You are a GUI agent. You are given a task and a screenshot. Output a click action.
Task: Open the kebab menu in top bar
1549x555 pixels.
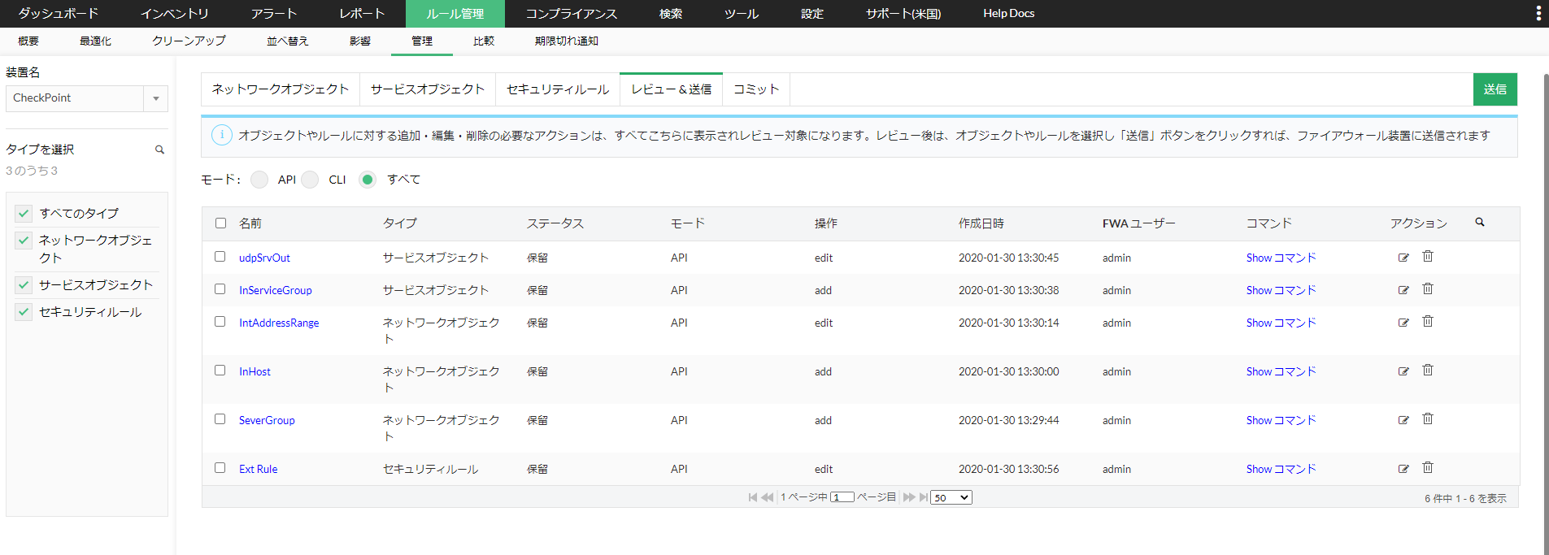(1538, 13)
